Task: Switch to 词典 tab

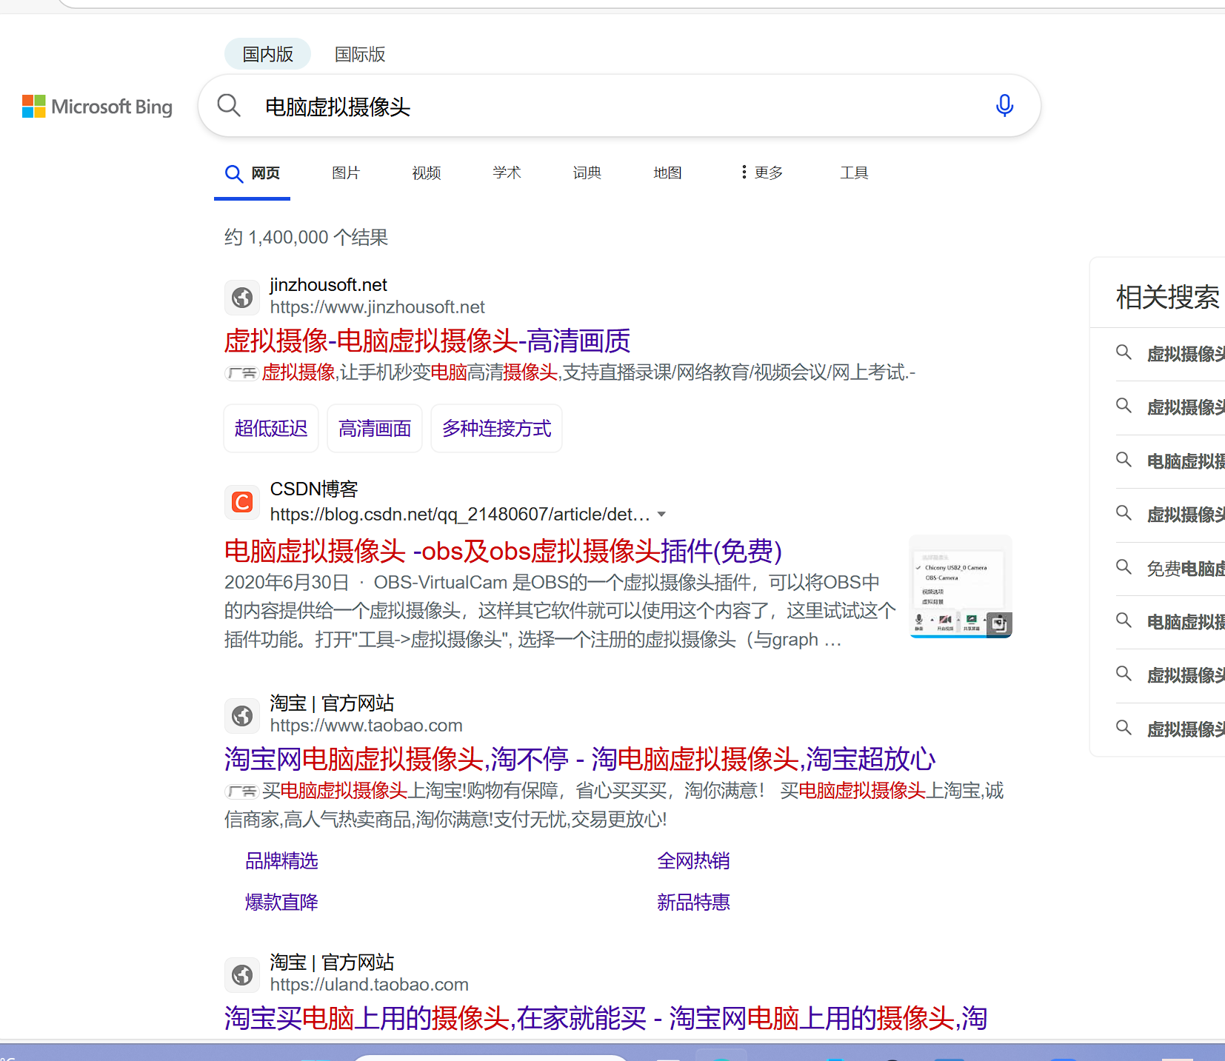Action: pos(587,173)
